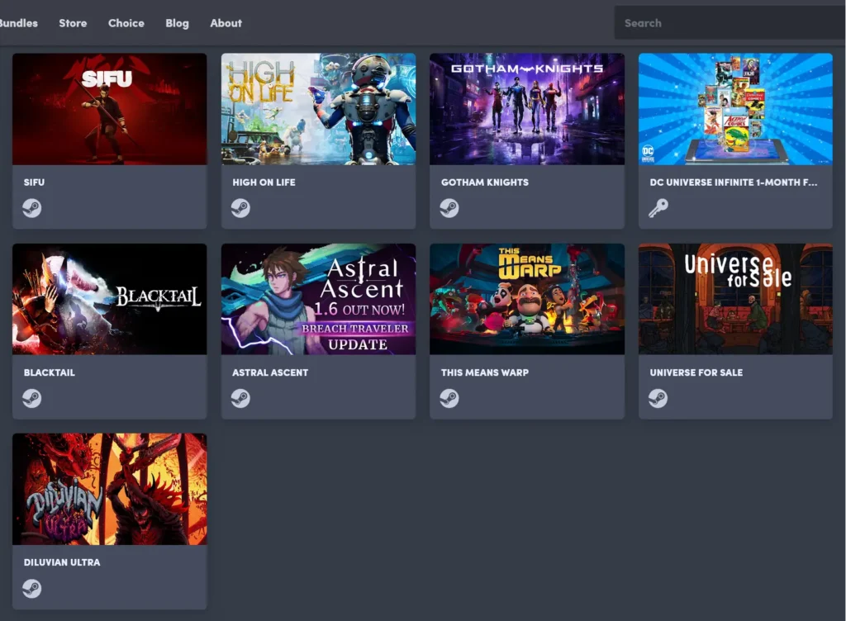
Task: Click the Steam icon under SIFU
Action: tap(32, 208)
